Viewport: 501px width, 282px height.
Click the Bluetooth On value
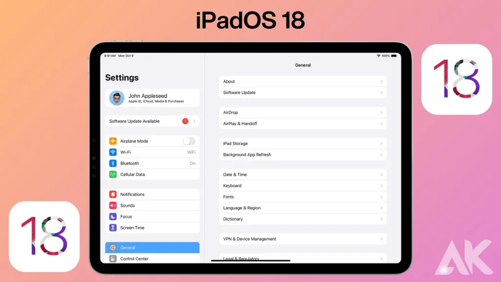193,164
